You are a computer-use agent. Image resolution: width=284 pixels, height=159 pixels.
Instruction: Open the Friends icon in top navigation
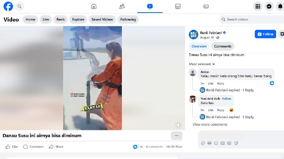(122, 6)
